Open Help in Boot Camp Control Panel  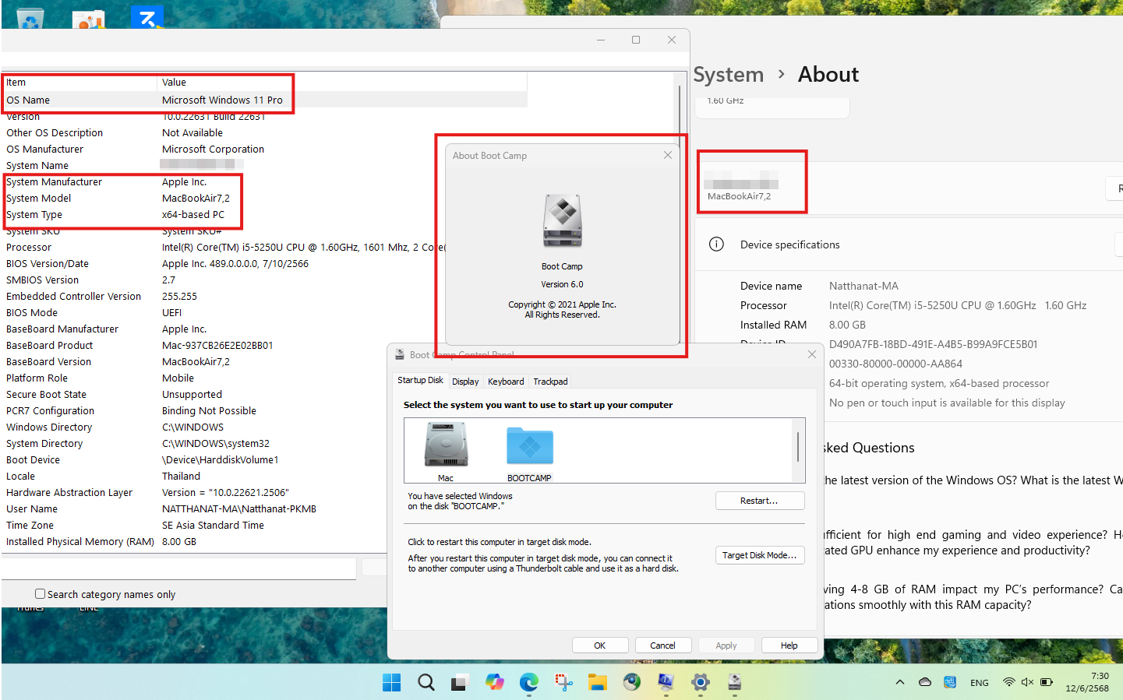point(789,645)
